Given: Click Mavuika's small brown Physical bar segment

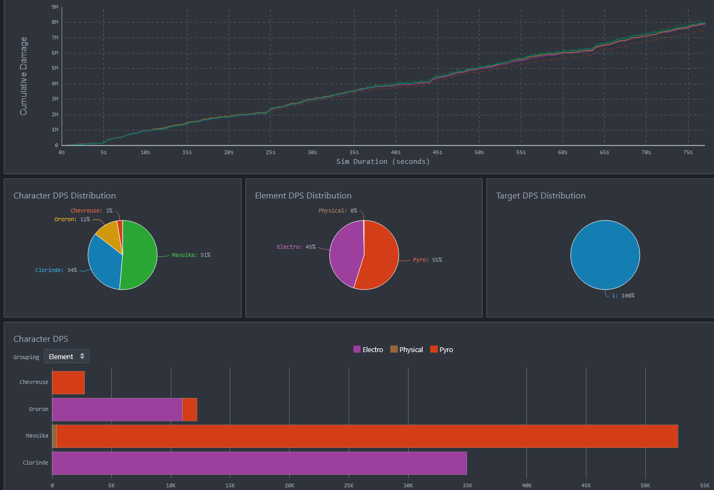Looking at the screenshot, I should (x=55, y=436).
